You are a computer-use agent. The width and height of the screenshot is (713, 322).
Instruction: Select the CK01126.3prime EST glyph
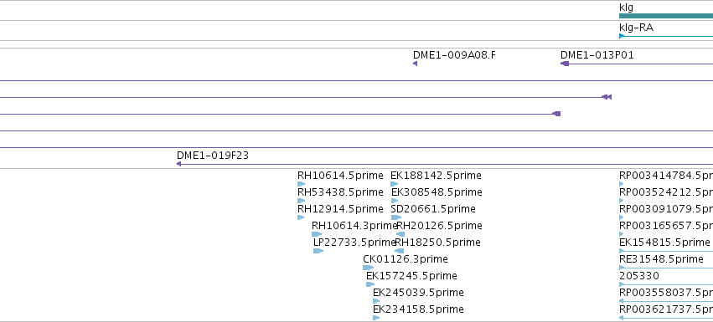tap(368, 268)
